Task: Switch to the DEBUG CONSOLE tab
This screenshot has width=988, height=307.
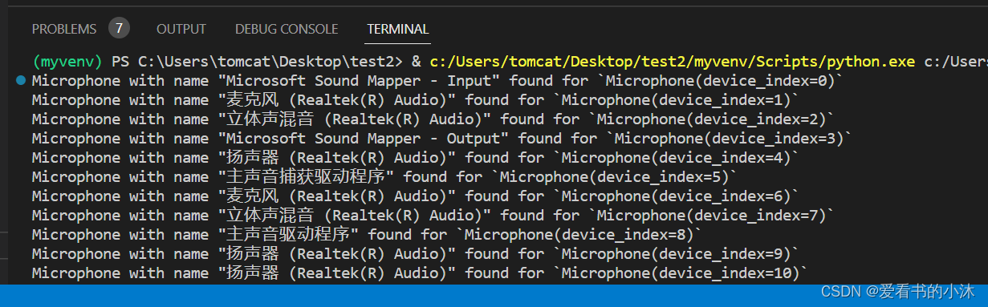Action: tap(287, 29)
